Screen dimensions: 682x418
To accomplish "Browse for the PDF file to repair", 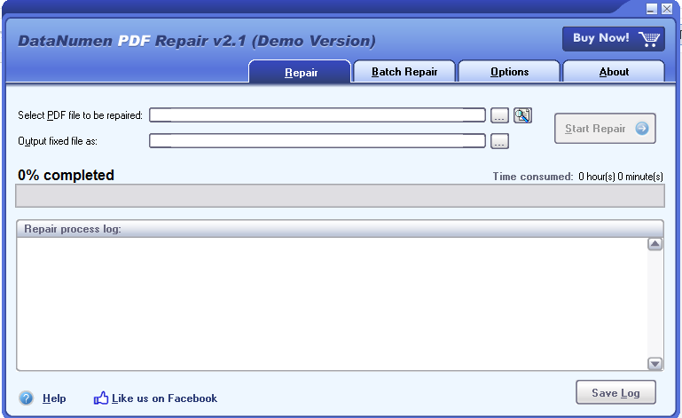I will tap(499, 116).
